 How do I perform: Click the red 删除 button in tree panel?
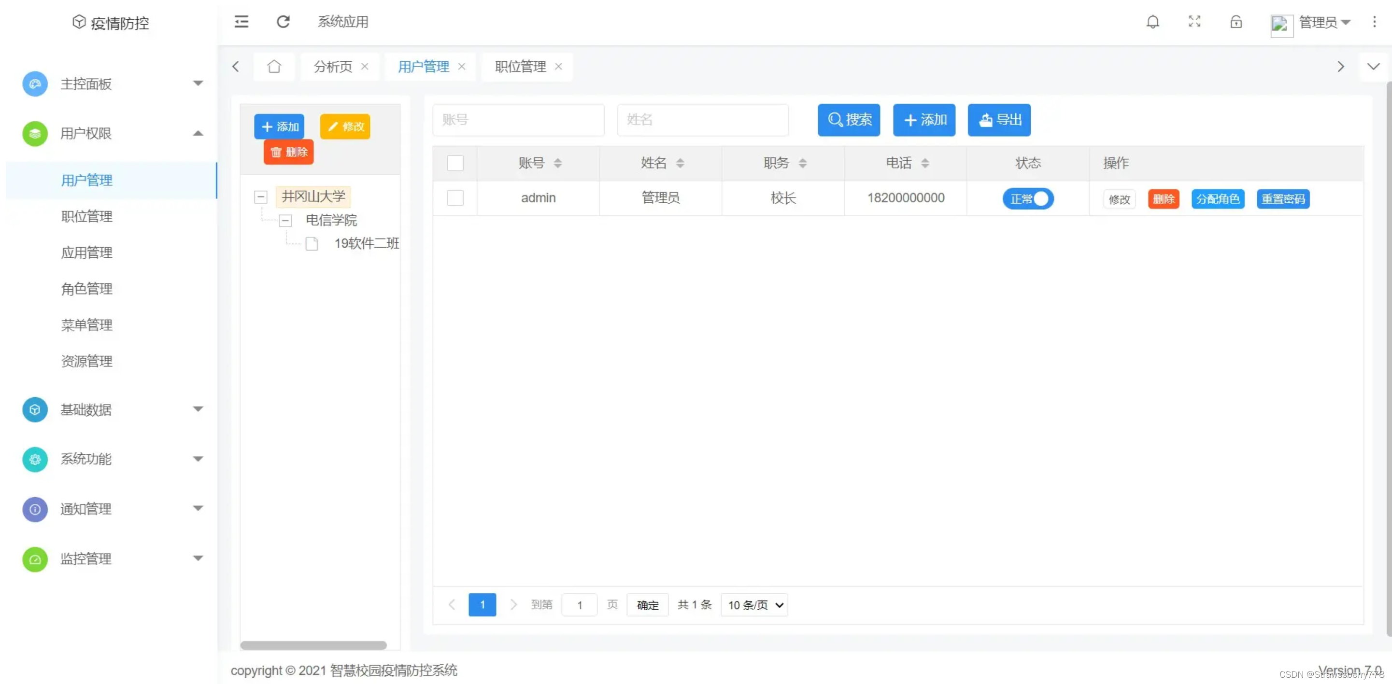coord(288,152)
